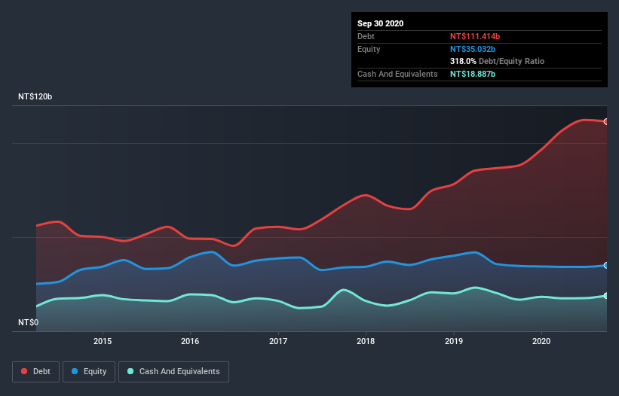The width and height of the screenshot is (619, 396).
Task: Click the Sep 30 2020 tooltip date
Action: point(380,23)
